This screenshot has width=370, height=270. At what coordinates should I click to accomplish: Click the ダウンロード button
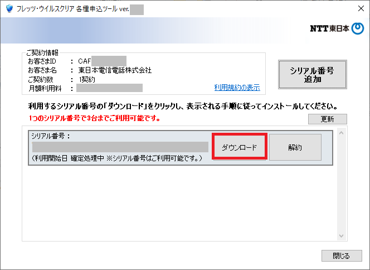tap(240, 147)
